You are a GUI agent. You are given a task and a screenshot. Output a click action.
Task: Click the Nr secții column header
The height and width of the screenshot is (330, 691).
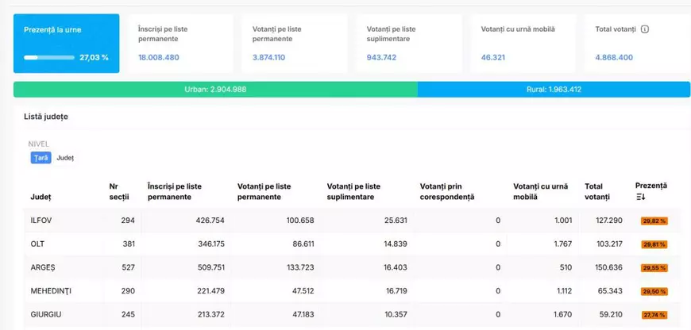118,191
